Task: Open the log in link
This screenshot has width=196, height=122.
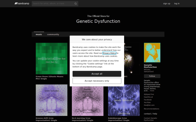Action: click(x=177, y=4)
